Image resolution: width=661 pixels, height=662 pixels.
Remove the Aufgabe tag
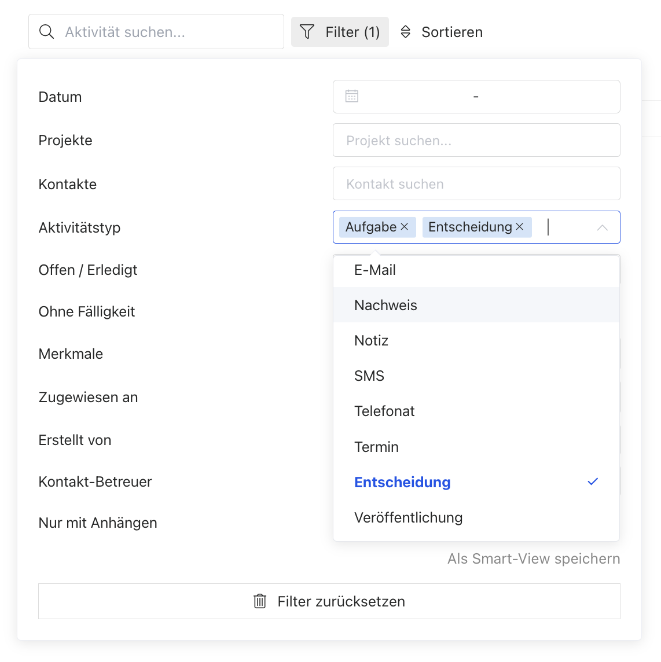(405, 227)
